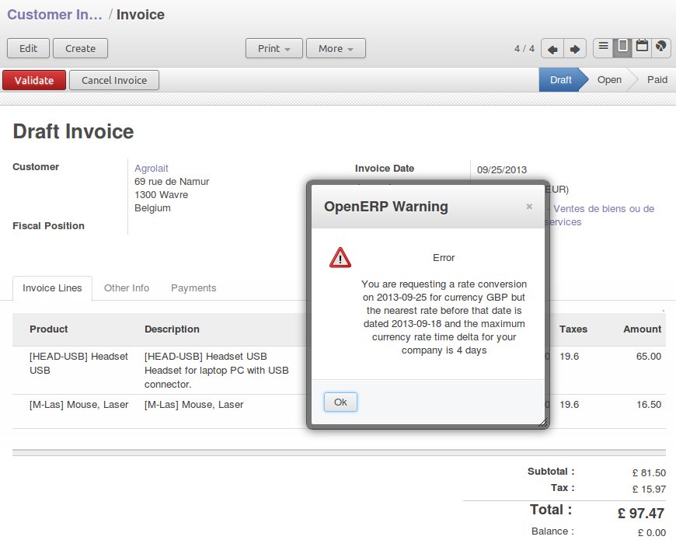Viewport: 676px width, 540px height.
Task: Close the OpenERP Warning dialog with X
Action: point(529,207)
